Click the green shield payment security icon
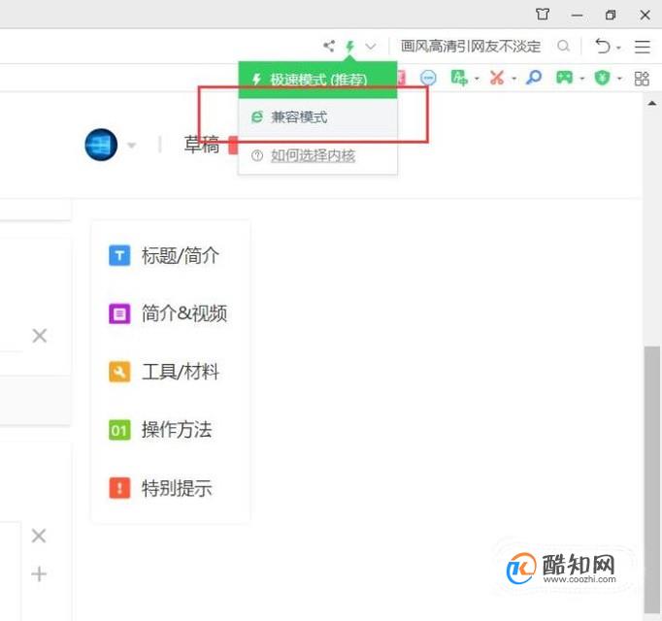The width and height of the screenshot is (662, 621). pyautogui.click(x=603, y=78)
